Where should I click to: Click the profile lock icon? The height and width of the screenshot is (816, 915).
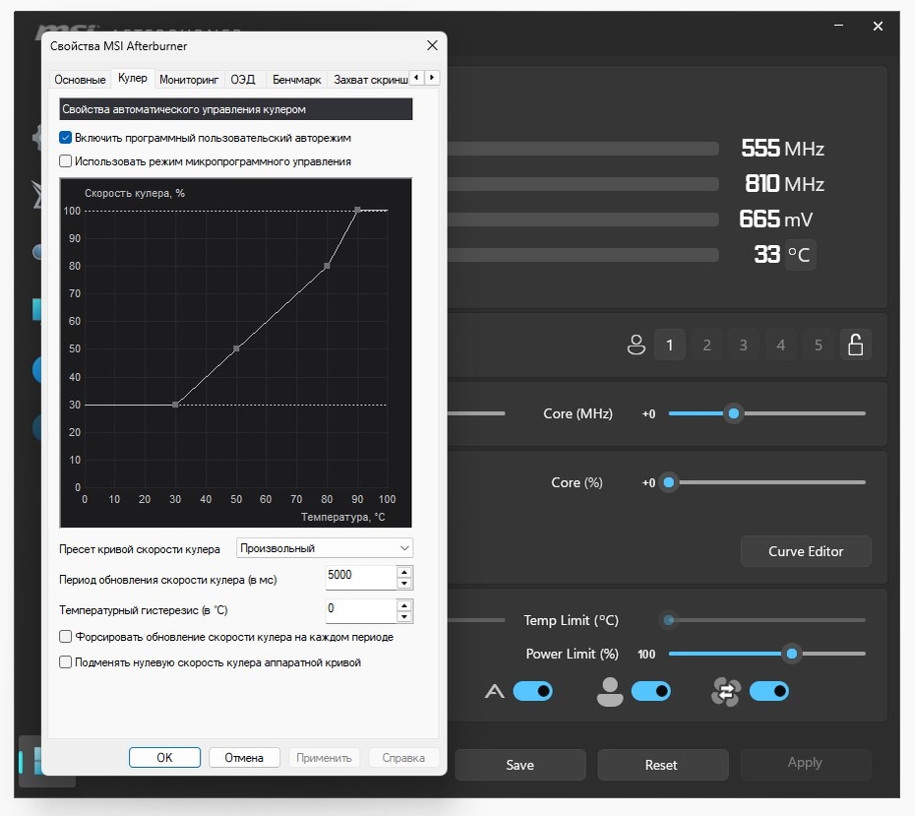856,345
